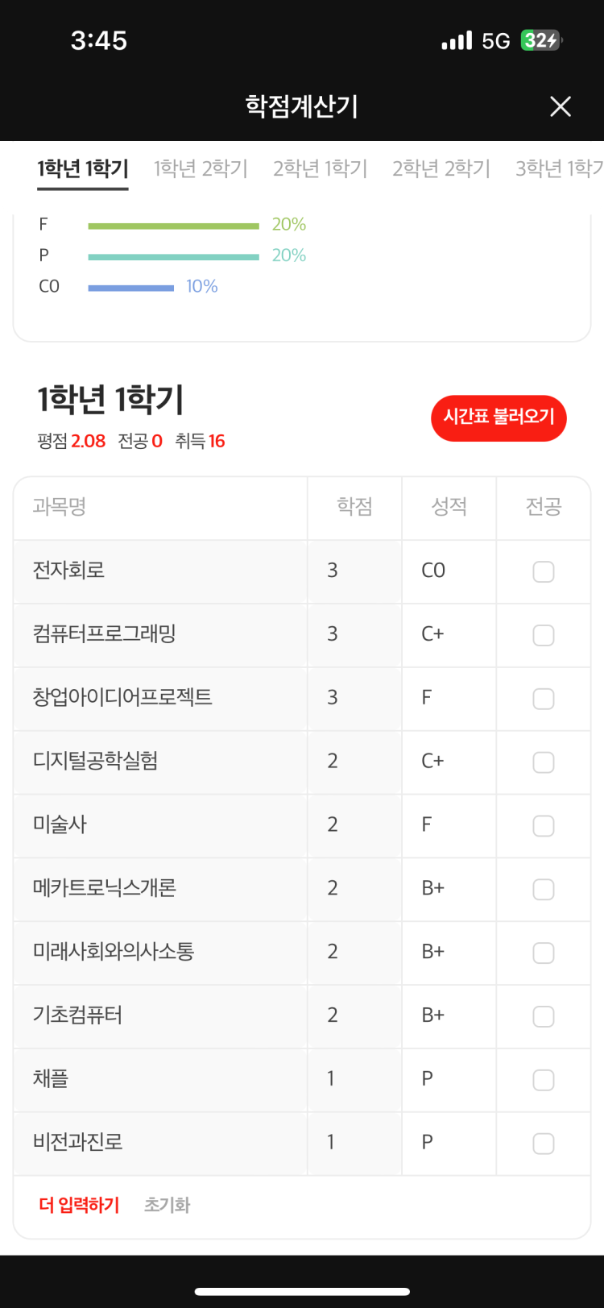Image resolution: width=604 pixels, height=1308 pixels.
Task: Open the 2학년 1학기 semester tab
Action: click(x=320, y=168)
